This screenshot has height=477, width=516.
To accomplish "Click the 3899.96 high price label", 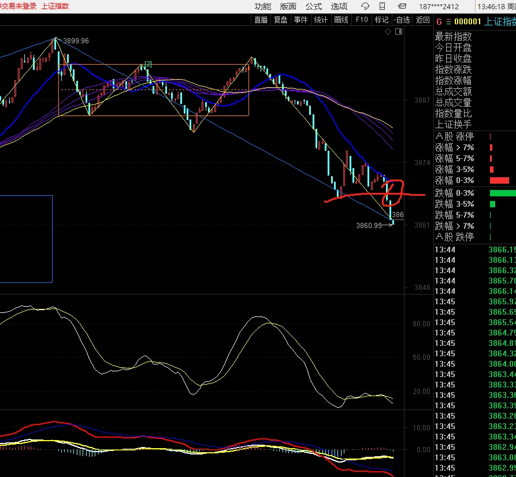I will 76,41.
